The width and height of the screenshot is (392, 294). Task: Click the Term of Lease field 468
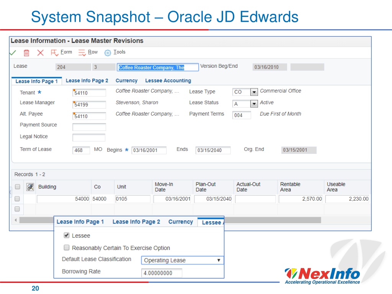coord(81,150)
